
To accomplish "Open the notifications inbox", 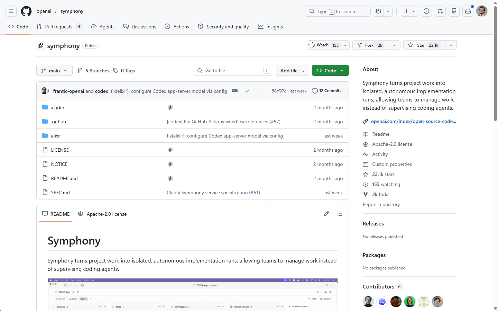I will point(468,11).
